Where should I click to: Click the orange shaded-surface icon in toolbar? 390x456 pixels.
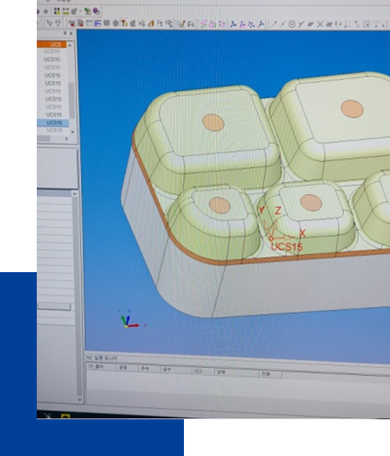pyautogui.click(x=151, y=24)
